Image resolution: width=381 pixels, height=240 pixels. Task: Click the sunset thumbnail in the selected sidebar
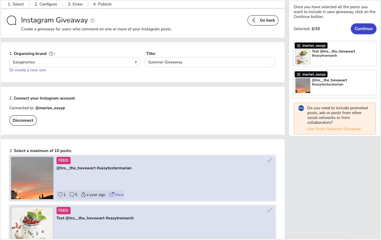[303, 86]
